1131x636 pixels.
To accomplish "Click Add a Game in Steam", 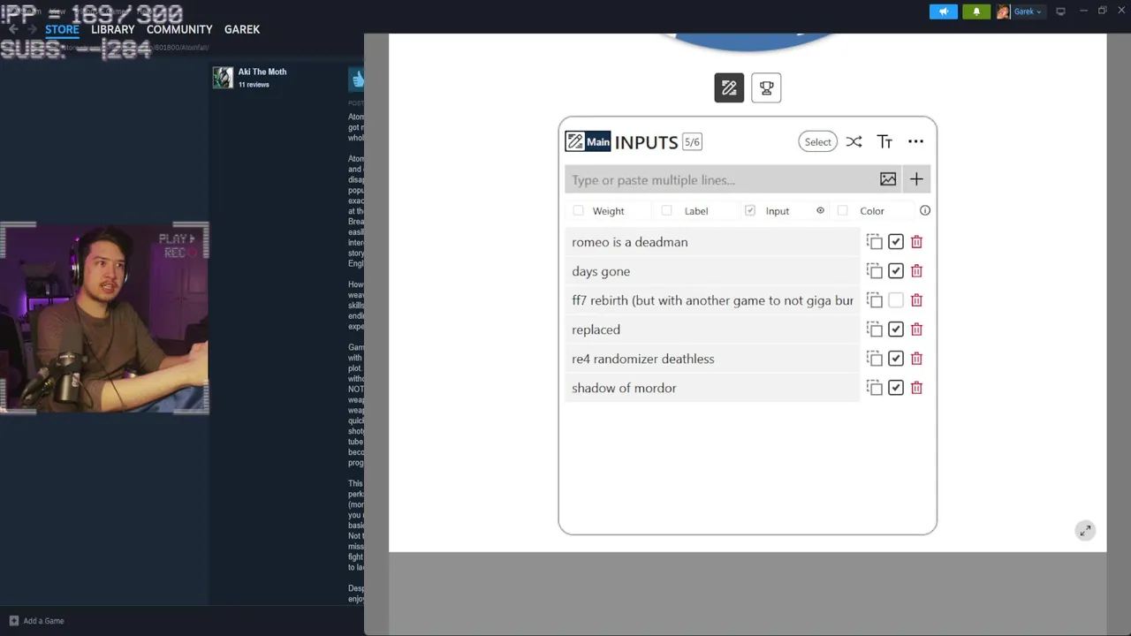I will 36,621.
